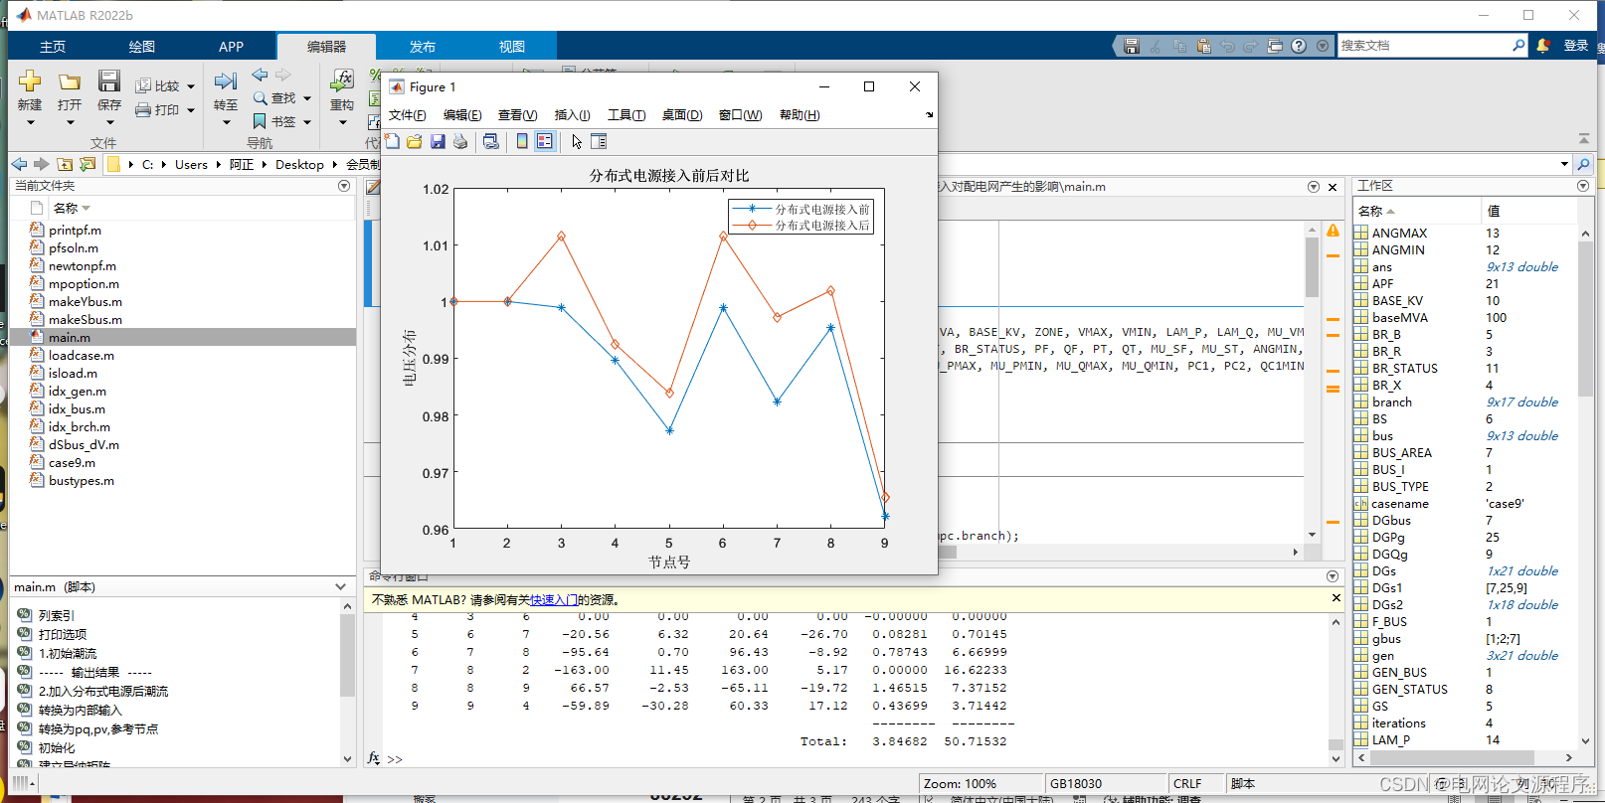
Task: Open the 打印 dropdown arrow
Action: coord(191,110)
